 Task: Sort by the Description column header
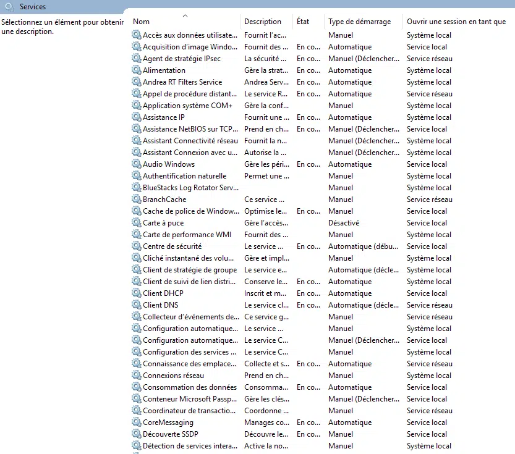(x=262, y=22)
